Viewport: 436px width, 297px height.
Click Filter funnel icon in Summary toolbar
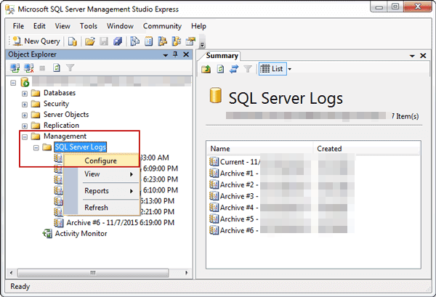[x=248, y=69]
